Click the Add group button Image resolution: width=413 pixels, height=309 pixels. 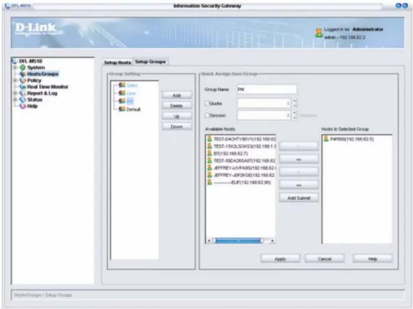[x=177, y=95]
